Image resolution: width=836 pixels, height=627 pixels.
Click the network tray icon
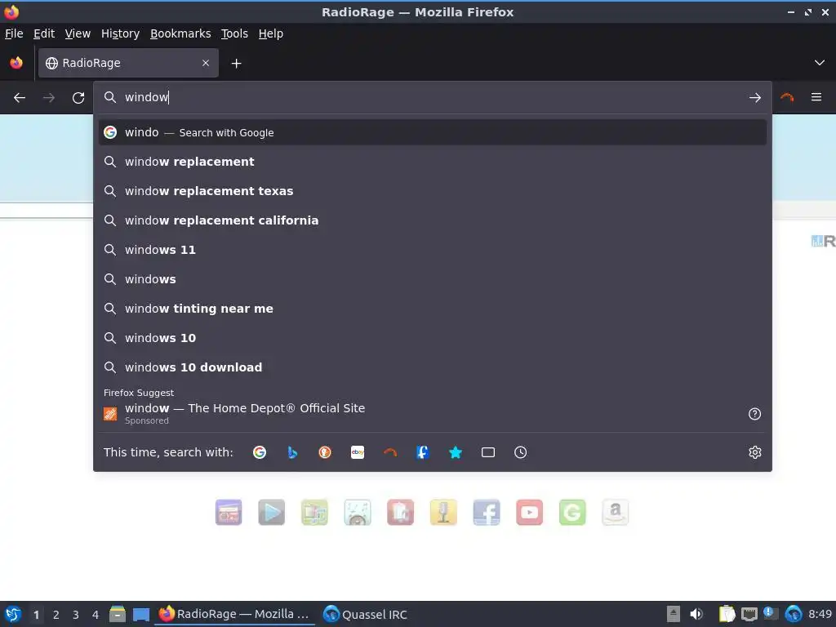(x=749, y=615)
